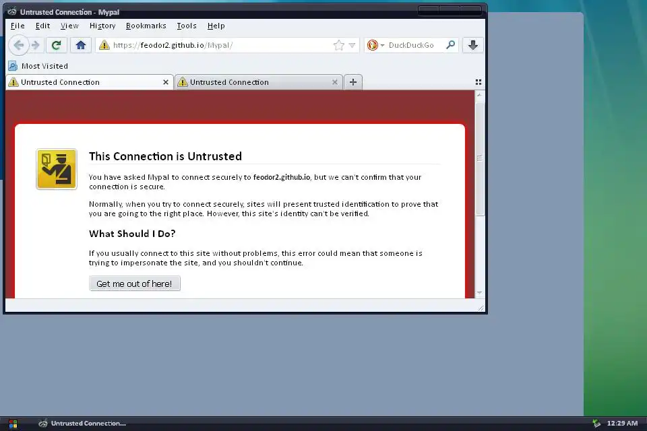This screenshot has width=647, height=431.
Task: Open the Bookmarks menu
Action: coord(146,26)
